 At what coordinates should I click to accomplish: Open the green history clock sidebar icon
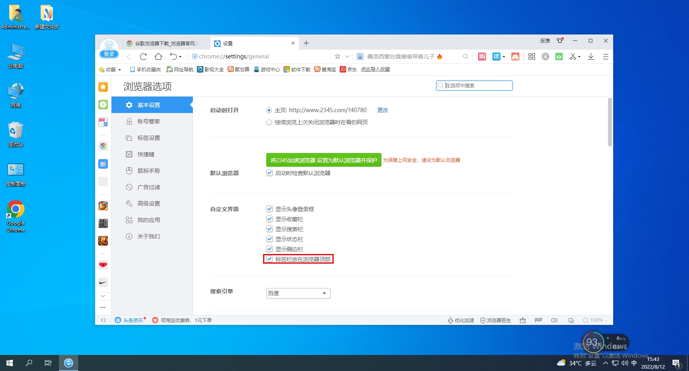(103, 105)
